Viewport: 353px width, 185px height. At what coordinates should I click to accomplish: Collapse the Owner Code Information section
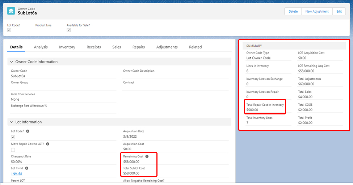click(12, 62)
